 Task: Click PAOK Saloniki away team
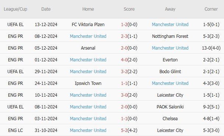[170, 107]
